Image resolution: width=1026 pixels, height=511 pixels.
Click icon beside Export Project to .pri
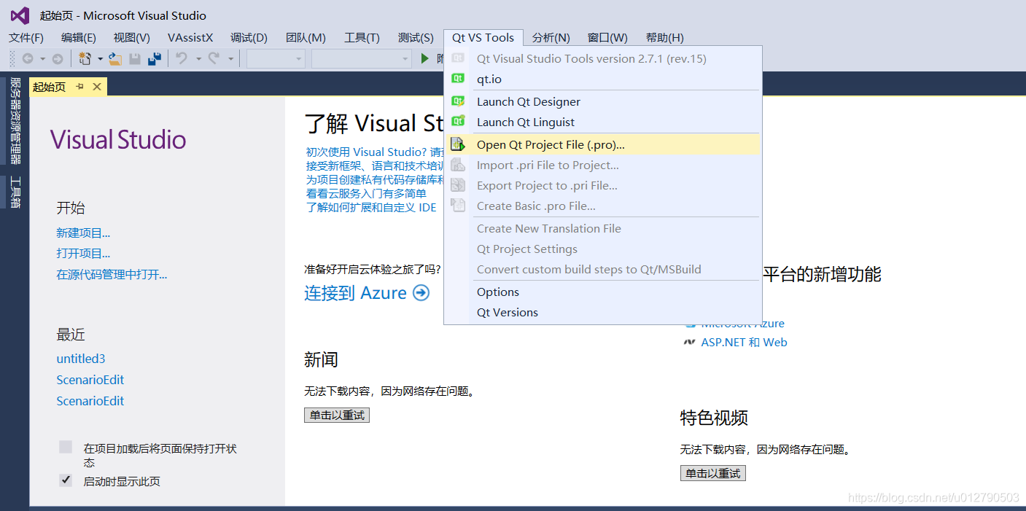coord(458,185)
